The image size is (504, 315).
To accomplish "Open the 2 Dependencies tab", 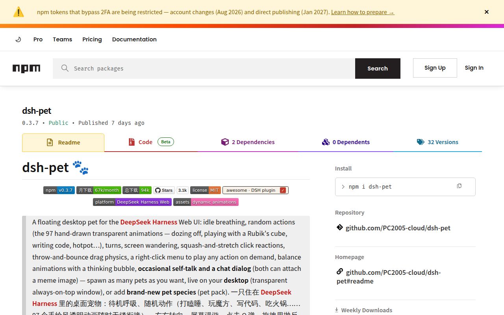I will pyautogui.click(x=248, y=142).
